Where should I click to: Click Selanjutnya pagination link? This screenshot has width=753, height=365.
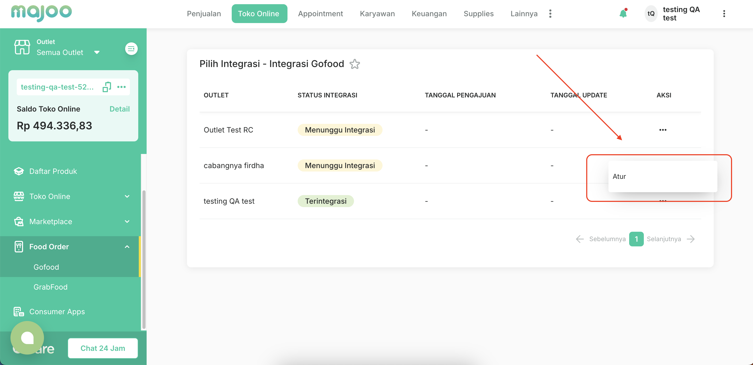tap(663, 239)
